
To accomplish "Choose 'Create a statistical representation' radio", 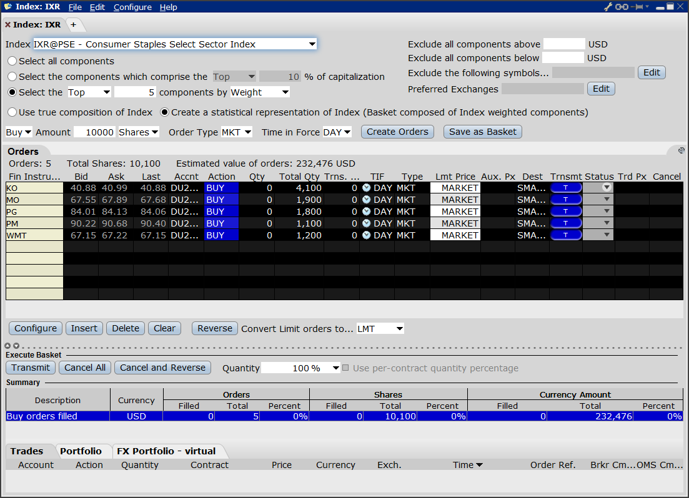I will [x=165, y=112].
